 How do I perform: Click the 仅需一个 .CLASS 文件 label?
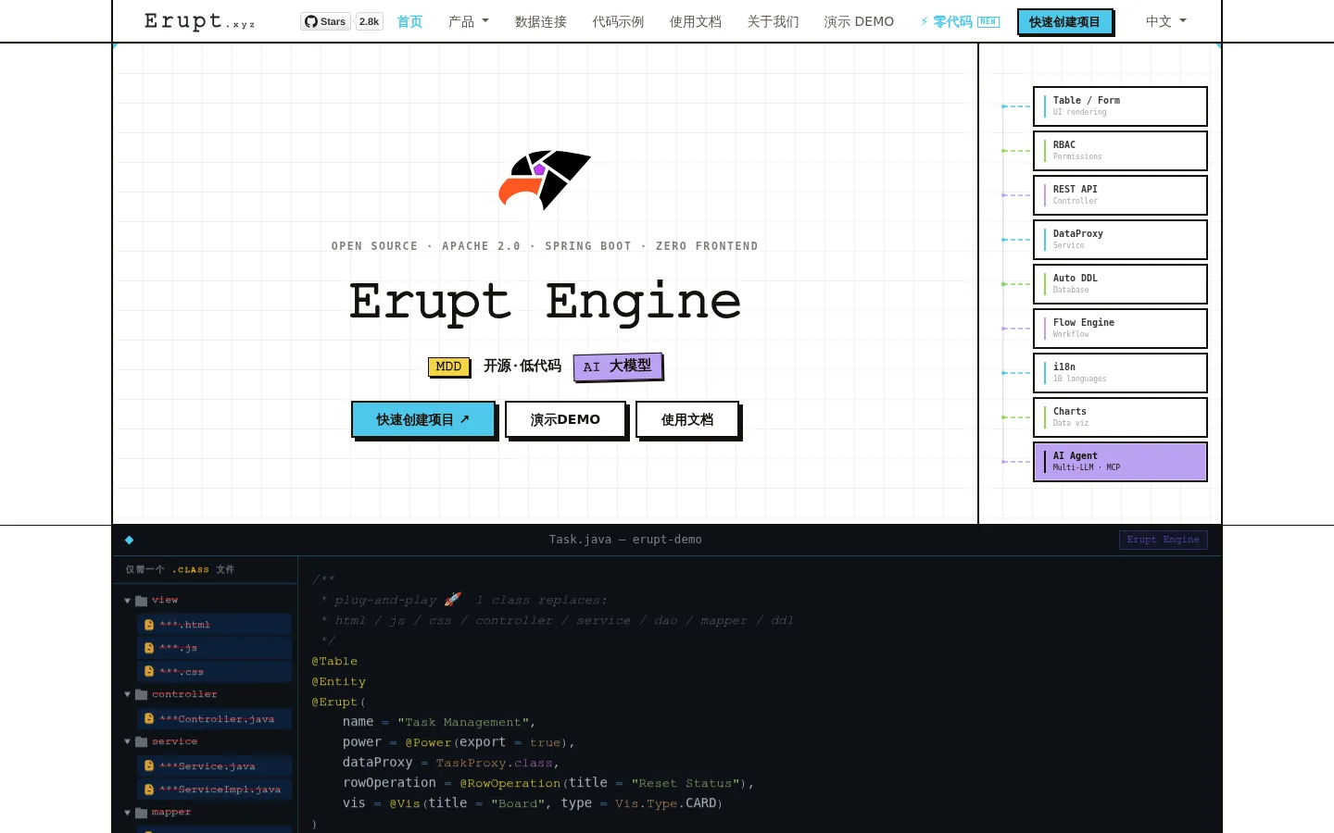tap(181, 569)
